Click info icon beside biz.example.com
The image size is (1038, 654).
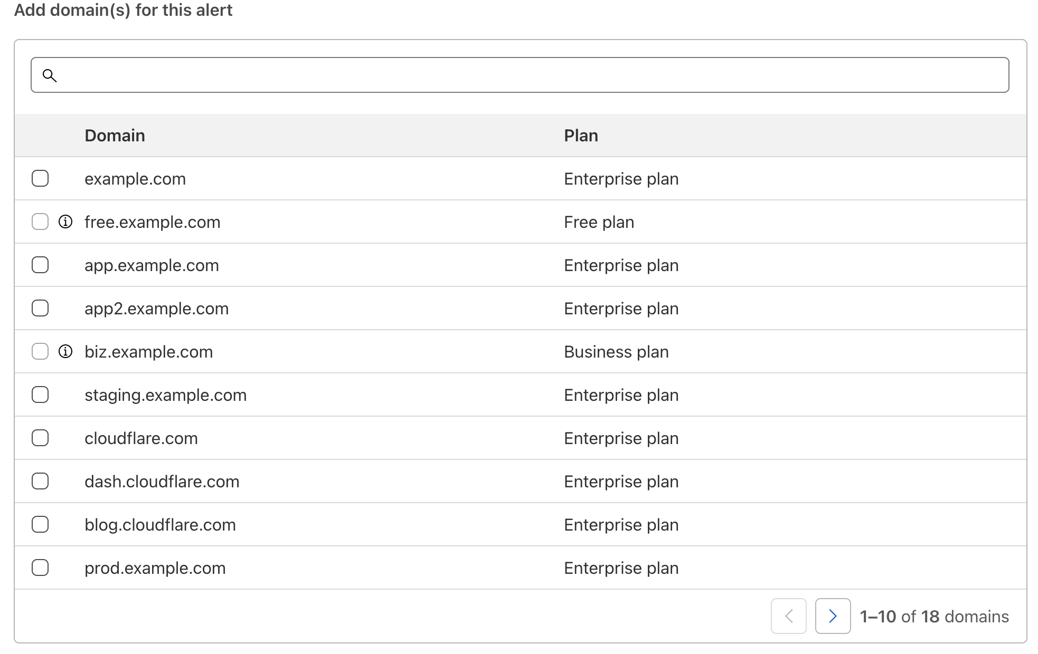point(65,351)
